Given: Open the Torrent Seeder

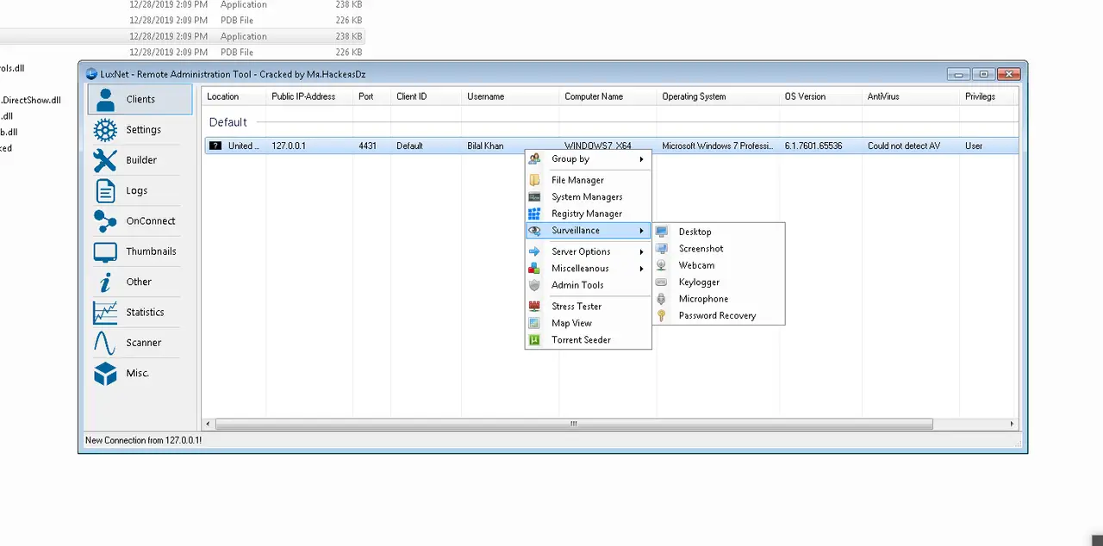Looking at the screenshot, I should pos(581,339).
